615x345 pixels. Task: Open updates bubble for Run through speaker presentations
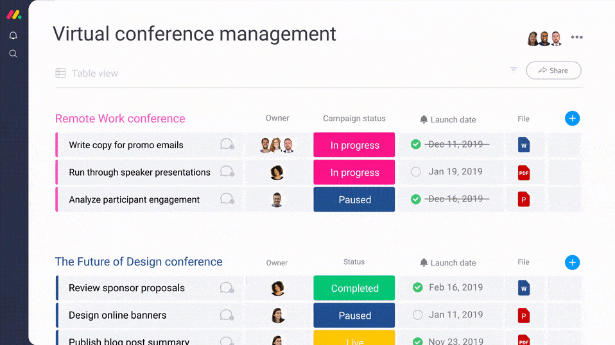[x=227, y=171]
